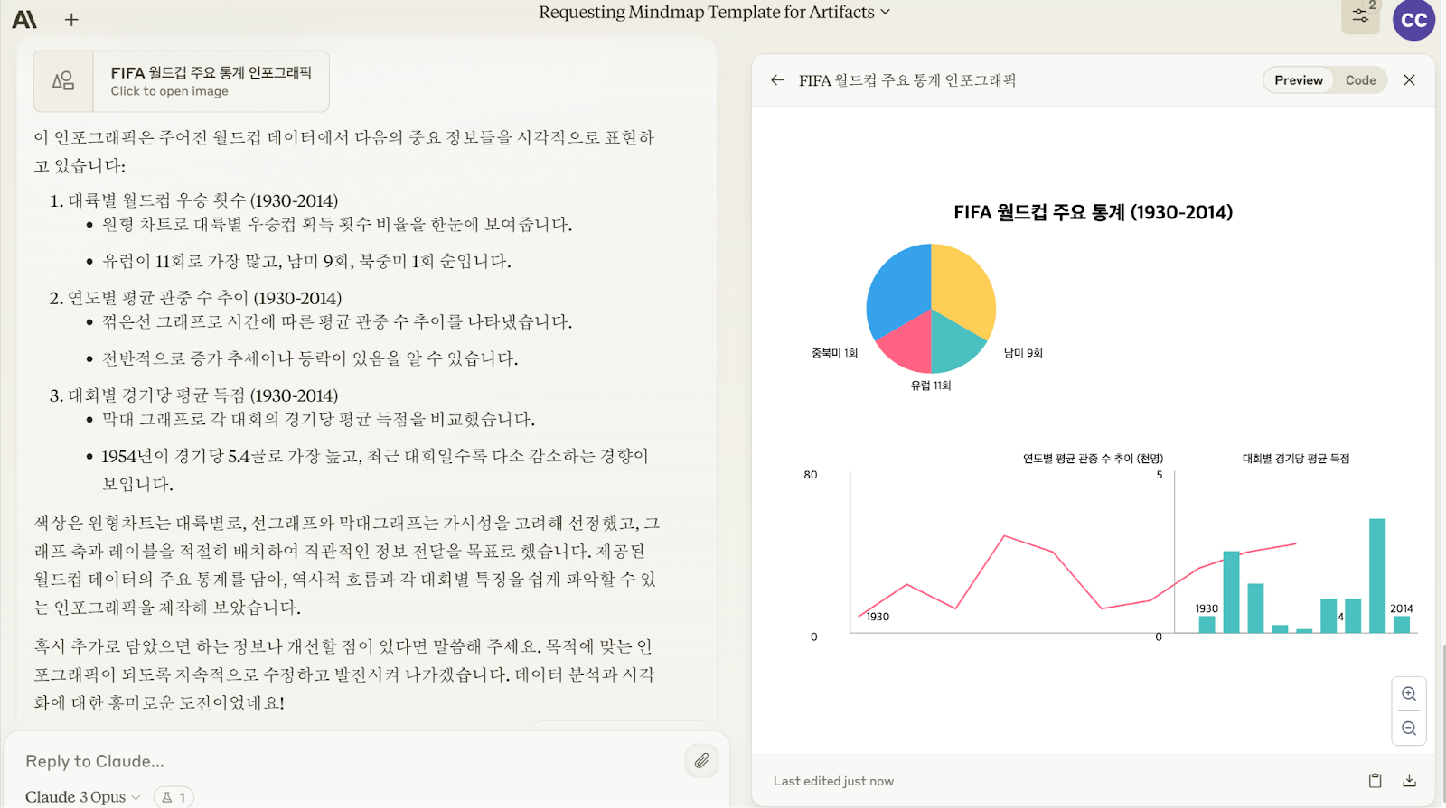Switch to the Code tab

[1360, 80]
